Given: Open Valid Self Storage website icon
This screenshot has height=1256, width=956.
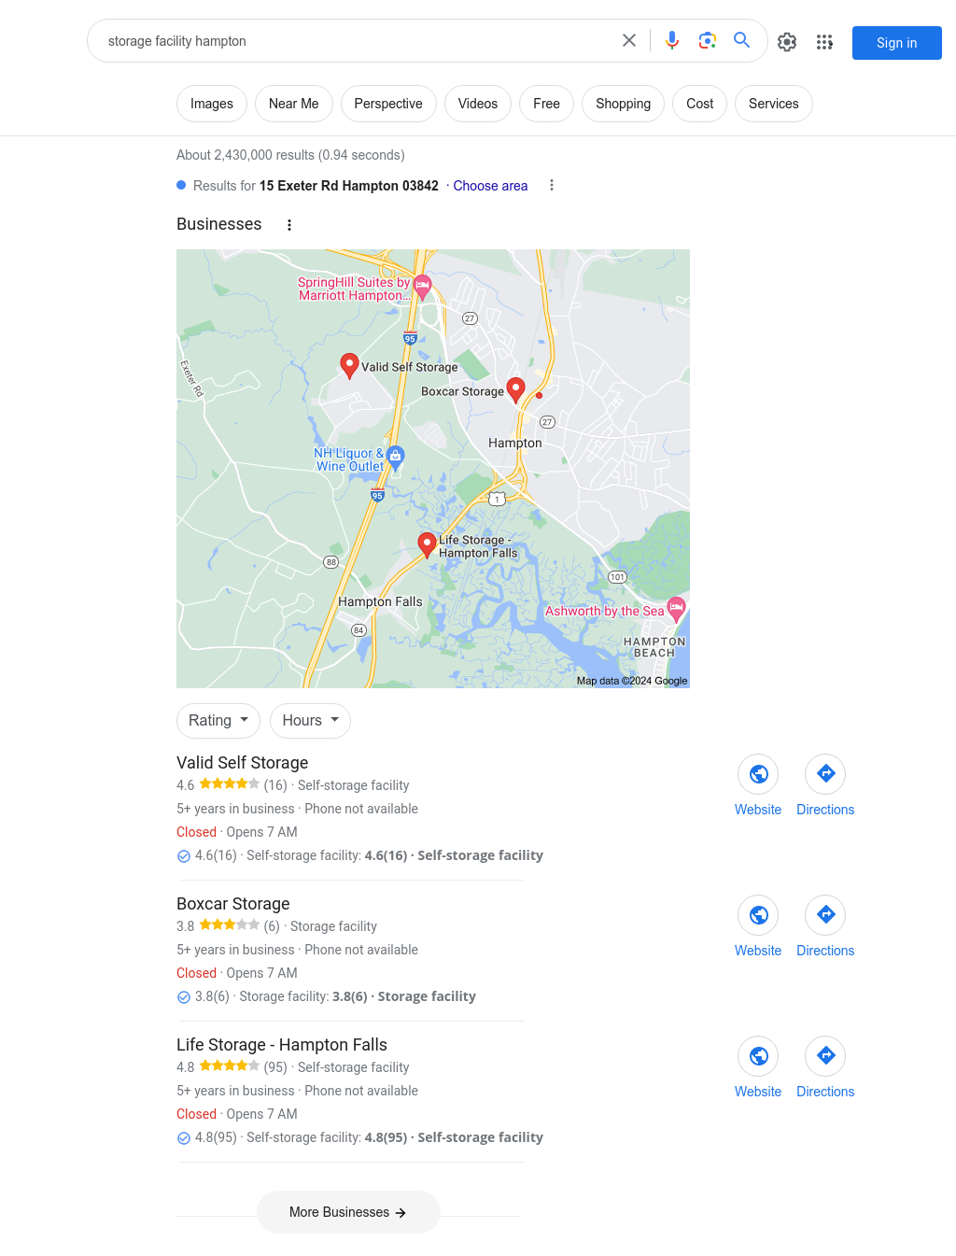Looking at the screenshot, I should 758,774.
